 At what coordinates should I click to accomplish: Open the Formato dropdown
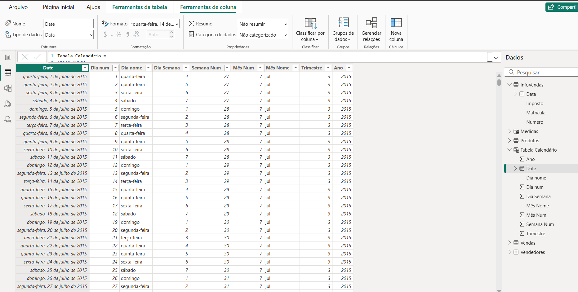154,24
